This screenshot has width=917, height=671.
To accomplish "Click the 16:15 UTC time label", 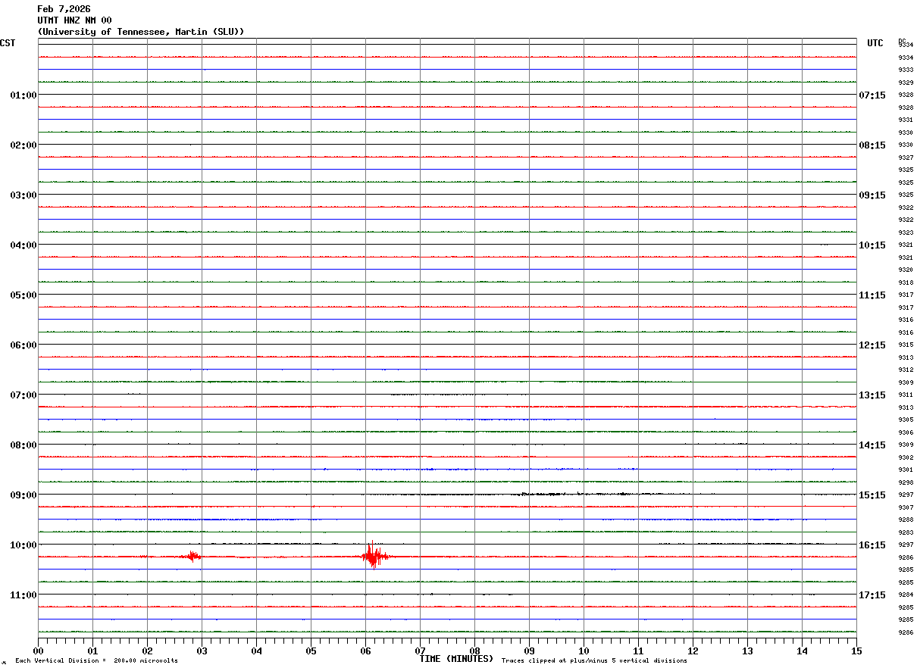I will [x=872, y=545].
